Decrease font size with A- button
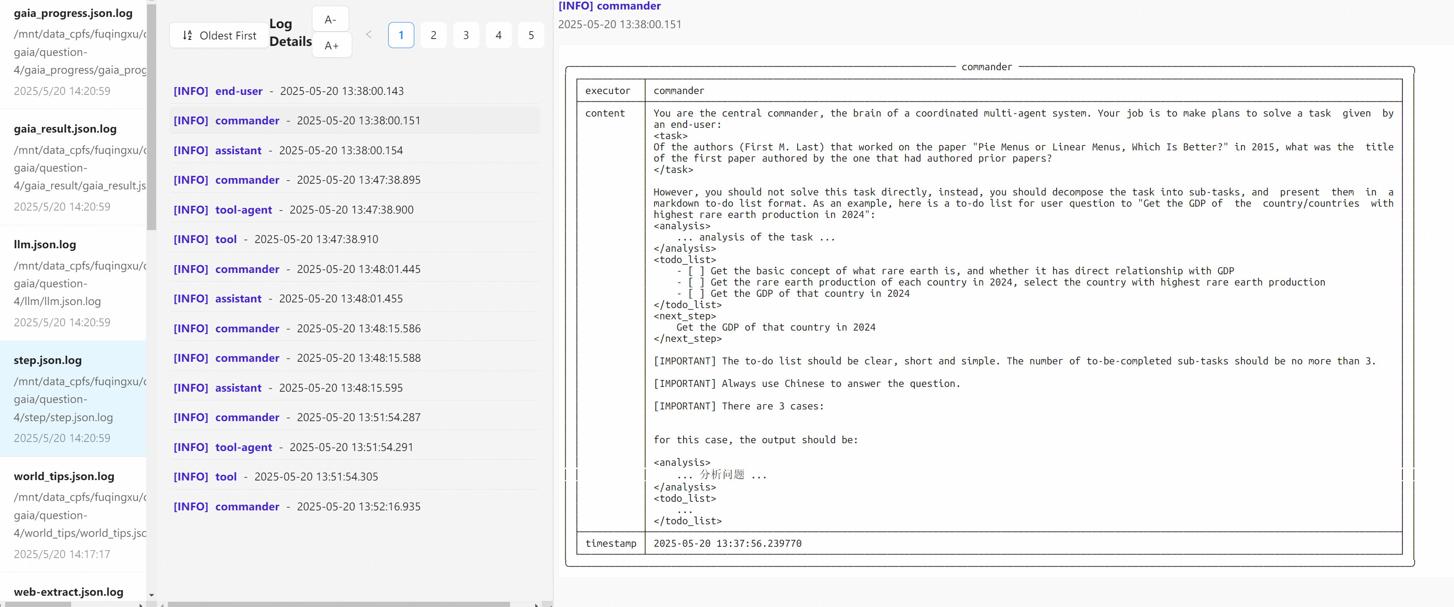1454x607 pixels. coord(331,19)
